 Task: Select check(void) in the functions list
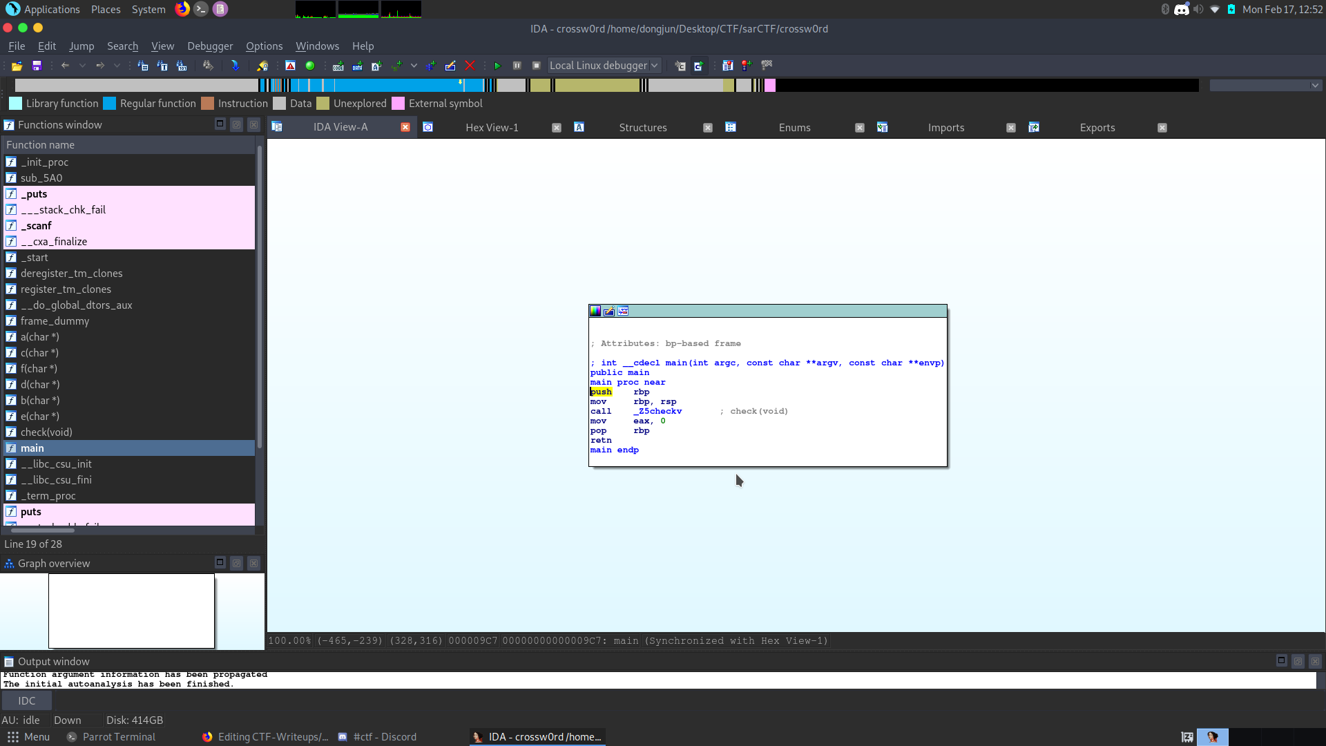[x=46, y=432]
